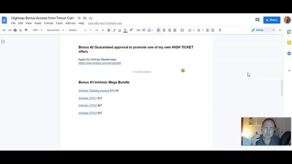Open the Google Docs home icon
The width and height of the screenshot is (292, 164).
(4, 20)
